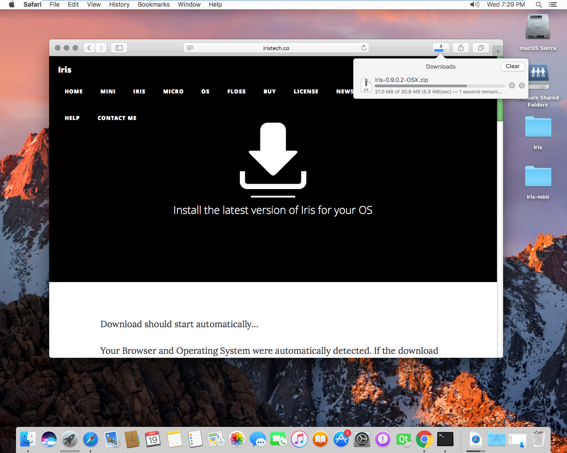Open the Bookmarks menu
The image size is (567, 453).
154,4
